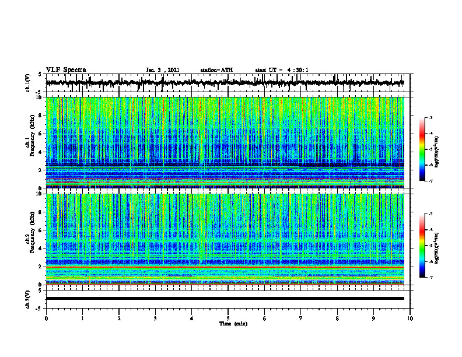Click the "Time (min)" axis title
Image resolution: width=462 pixels, height=357 pixels.
coord(233,324)
